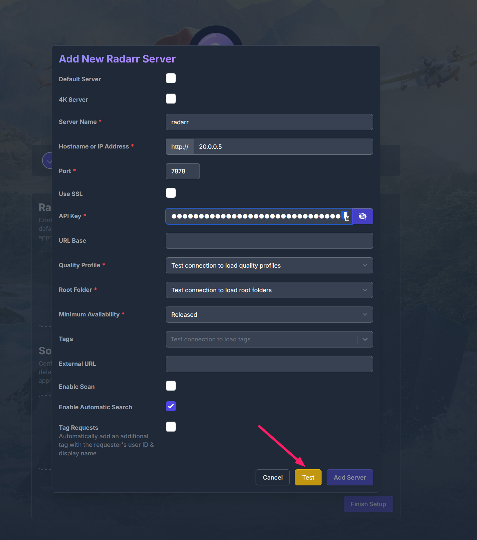Open Minimum Availability dropdown set to Released
Viewport: 477px width, 540px height.
269,315
